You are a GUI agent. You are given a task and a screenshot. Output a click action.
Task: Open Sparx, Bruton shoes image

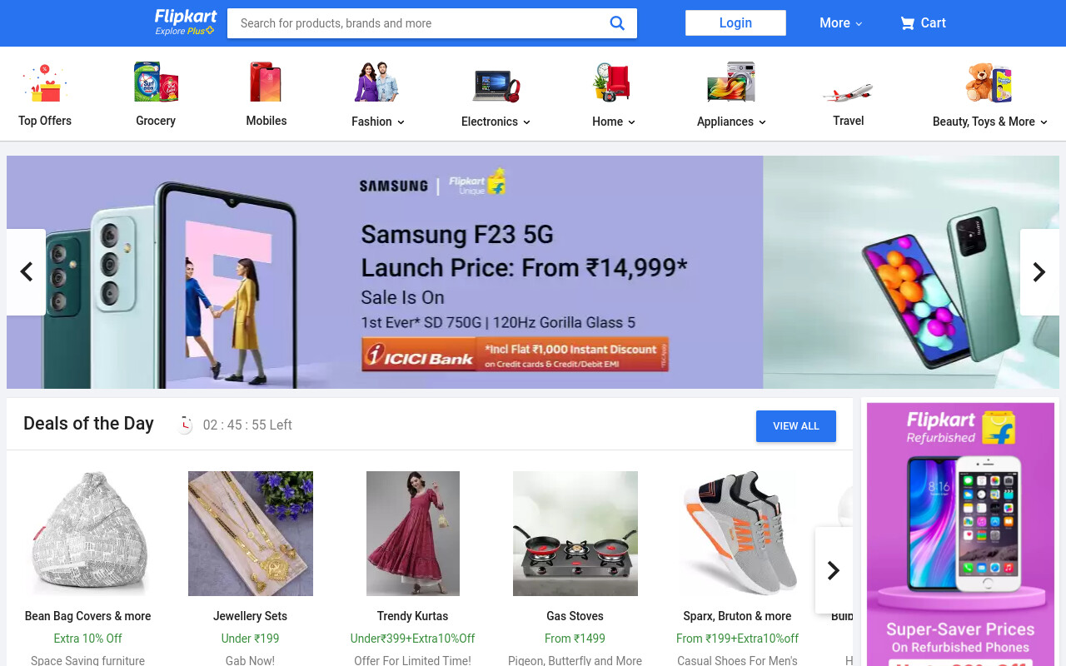[738, 534]
